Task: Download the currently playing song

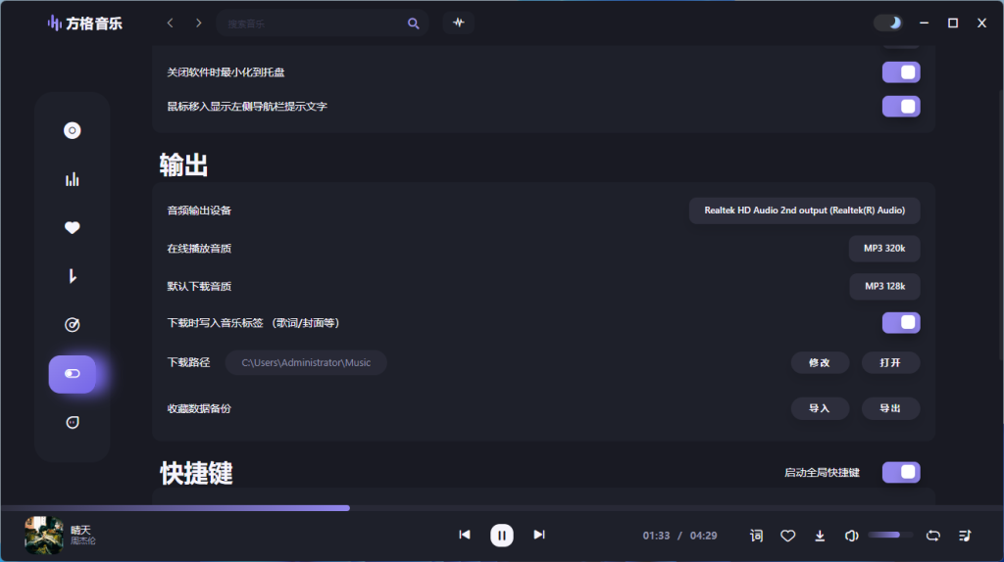Action: (820, 536)
